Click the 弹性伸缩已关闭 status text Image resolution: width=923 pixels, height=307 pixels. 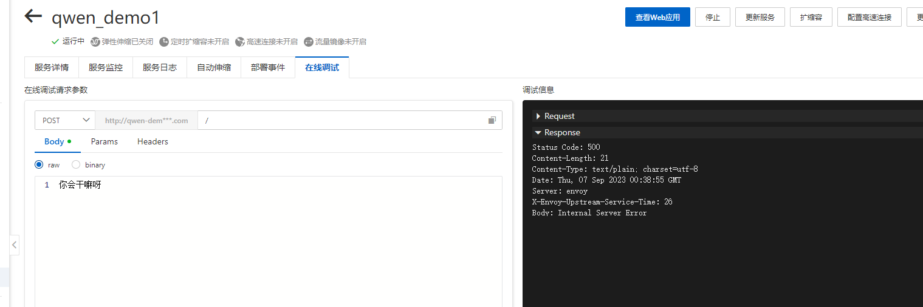(128, 42)
